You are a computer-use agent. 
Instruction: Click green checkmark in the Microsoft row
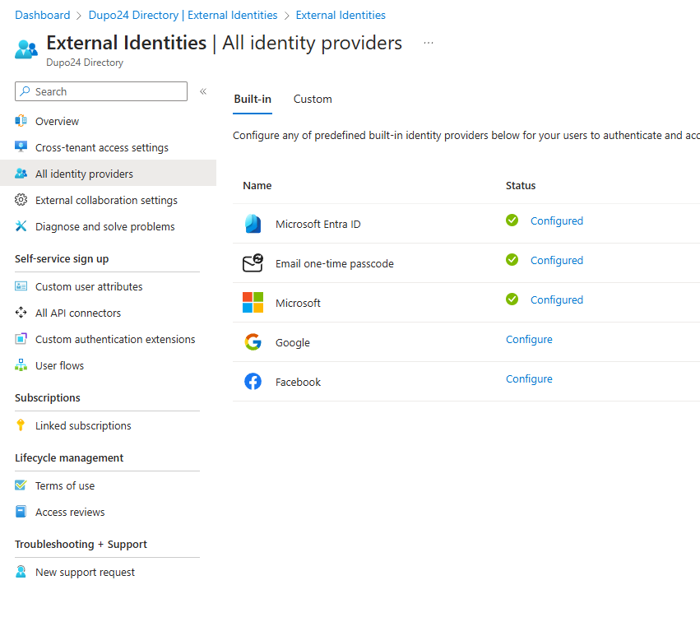512,299
